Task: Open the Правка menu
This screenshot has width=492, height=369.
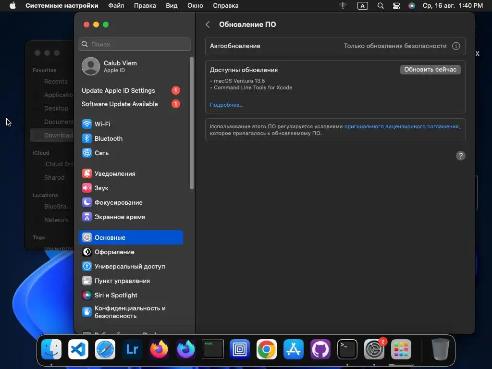Action: (x=145, y=6)
